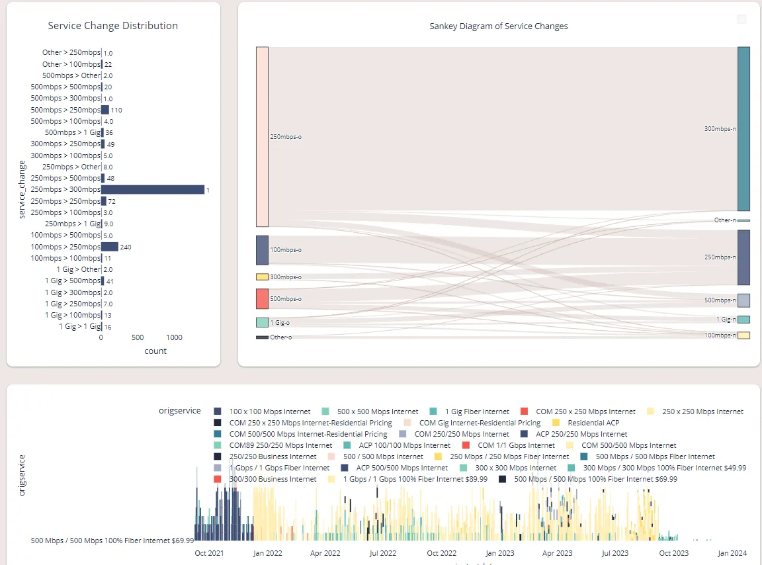
Task: Click the Sankey Diagram of Service Changes title
Action: click(x=499, y=26)
